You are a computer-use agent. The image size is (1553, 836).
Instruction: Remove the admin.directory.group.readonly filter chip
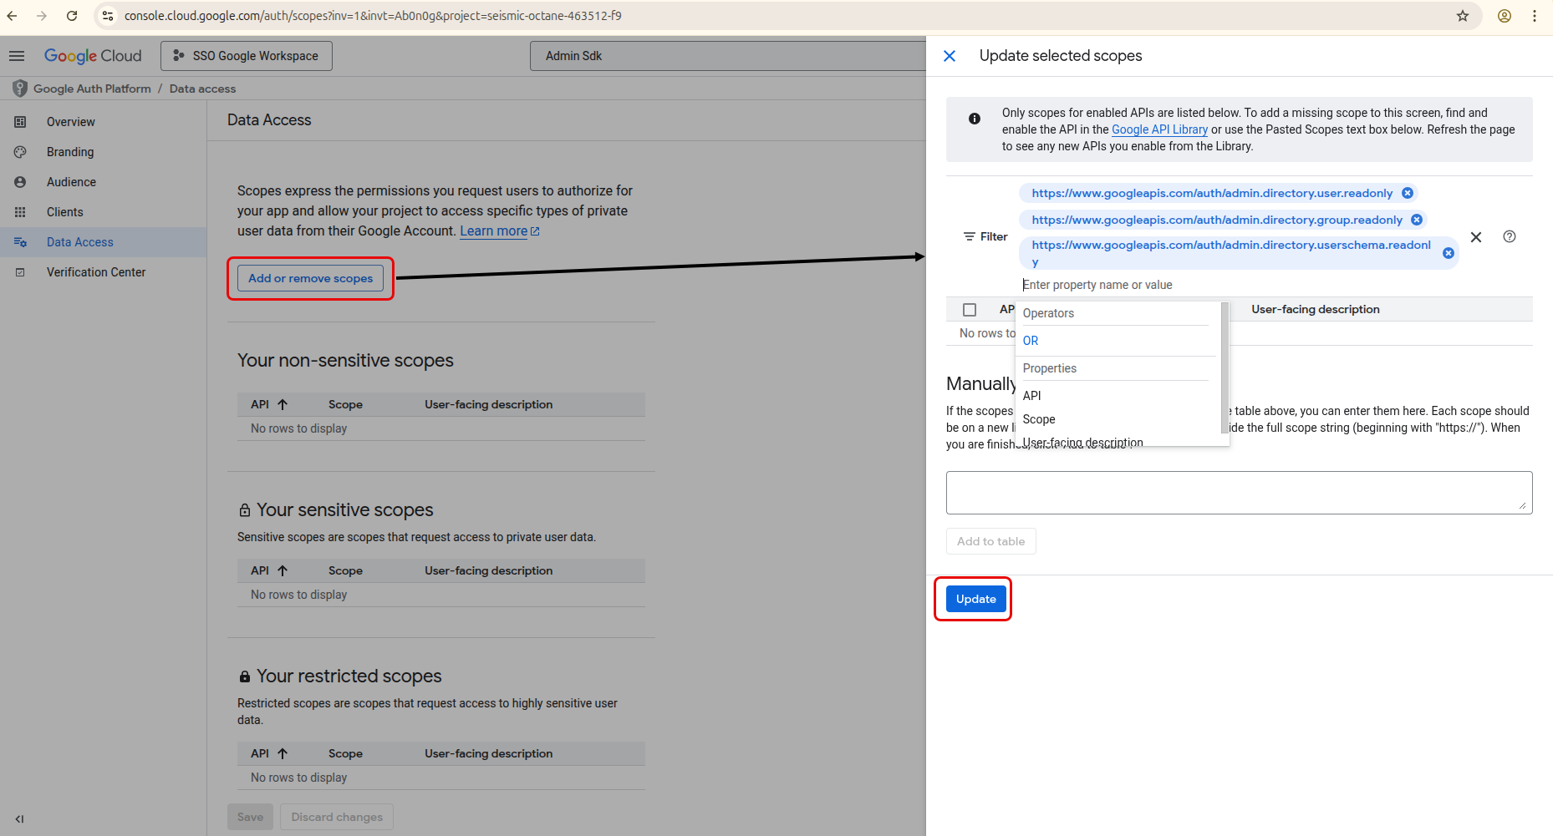1417,220
